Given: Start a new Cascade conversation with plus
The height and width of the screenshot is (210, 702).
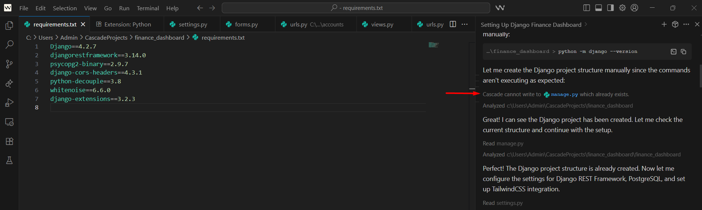Looking at the screenshot, I should (664, 24).
